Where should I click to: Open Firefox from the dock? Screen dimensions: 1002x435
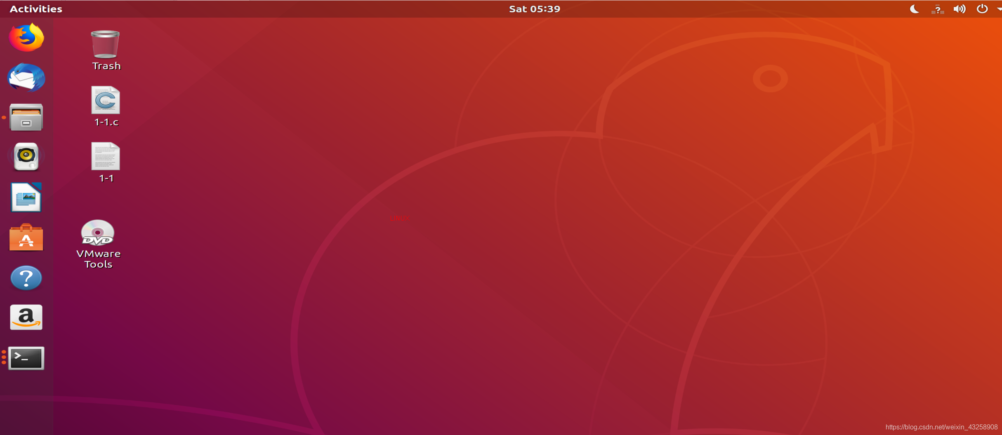pyautogui.click(x=26, y=38)
